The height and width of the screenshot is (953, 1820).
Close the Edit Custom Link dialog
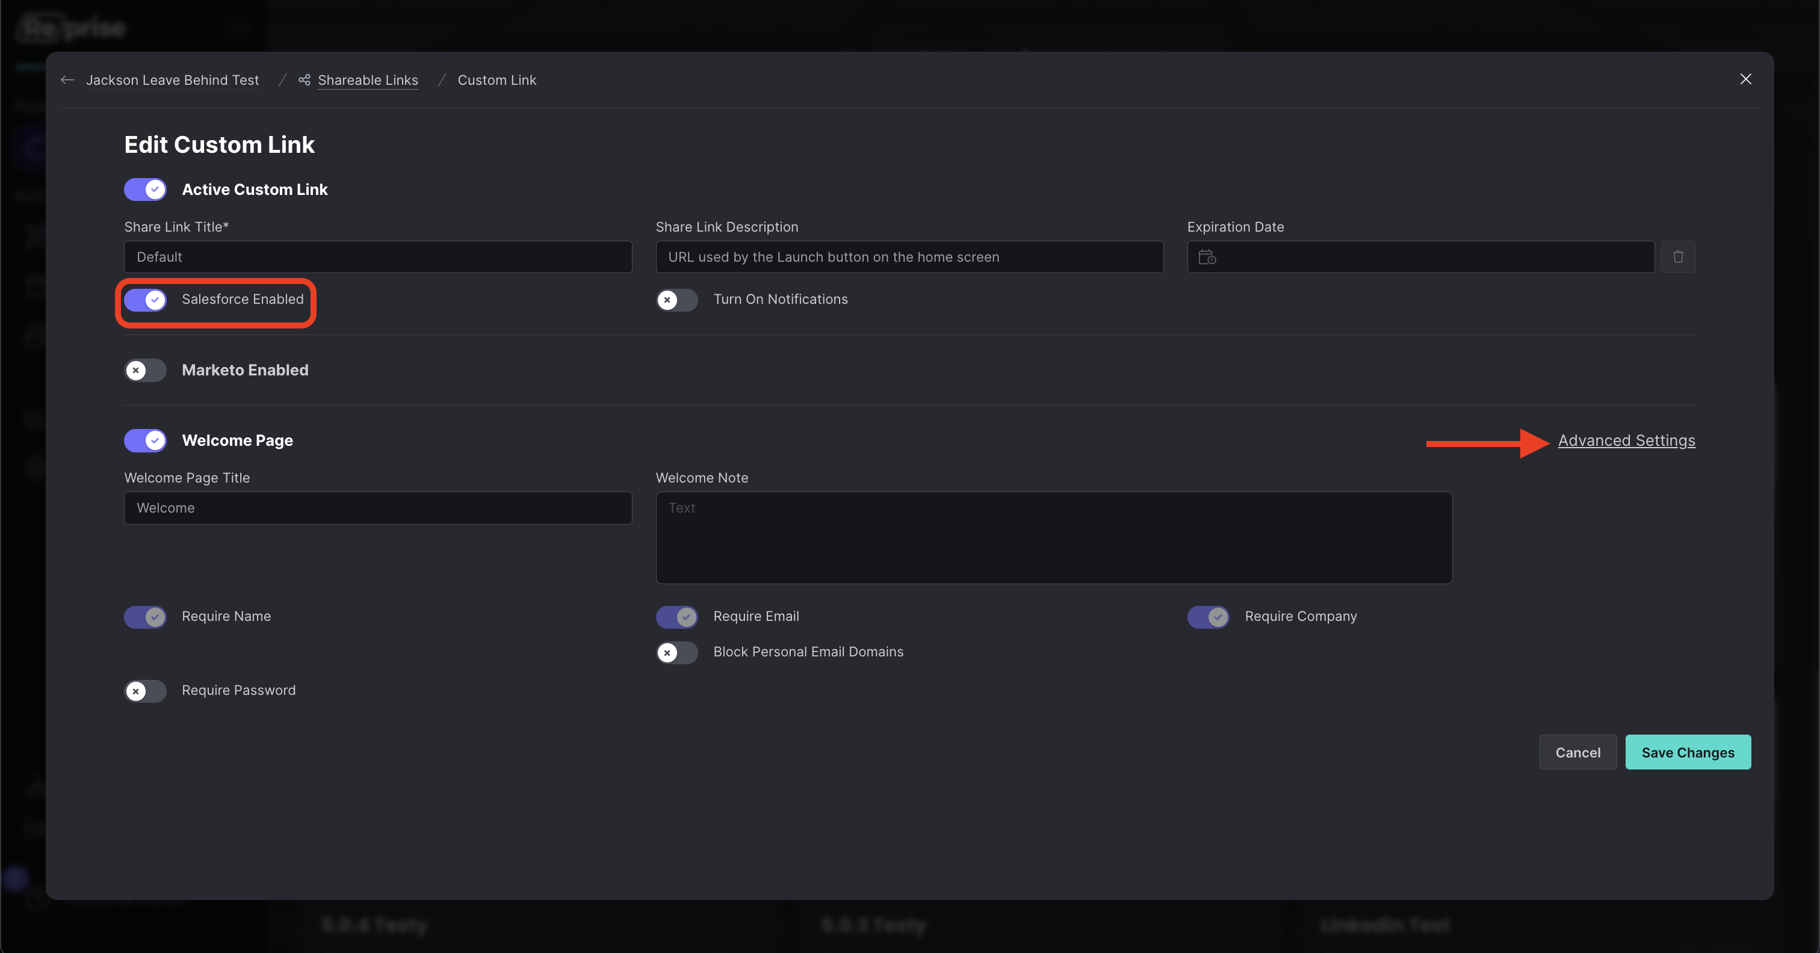coord(1745,79)
